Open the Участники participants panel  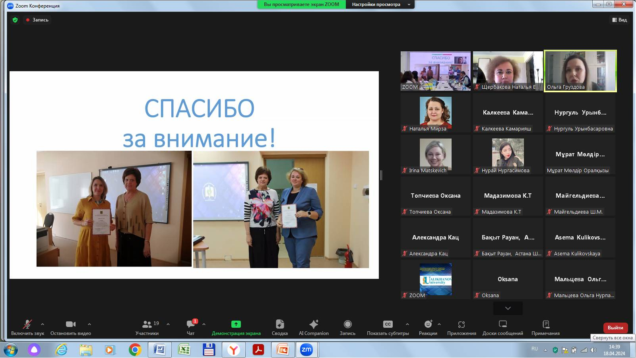point(147,327)
